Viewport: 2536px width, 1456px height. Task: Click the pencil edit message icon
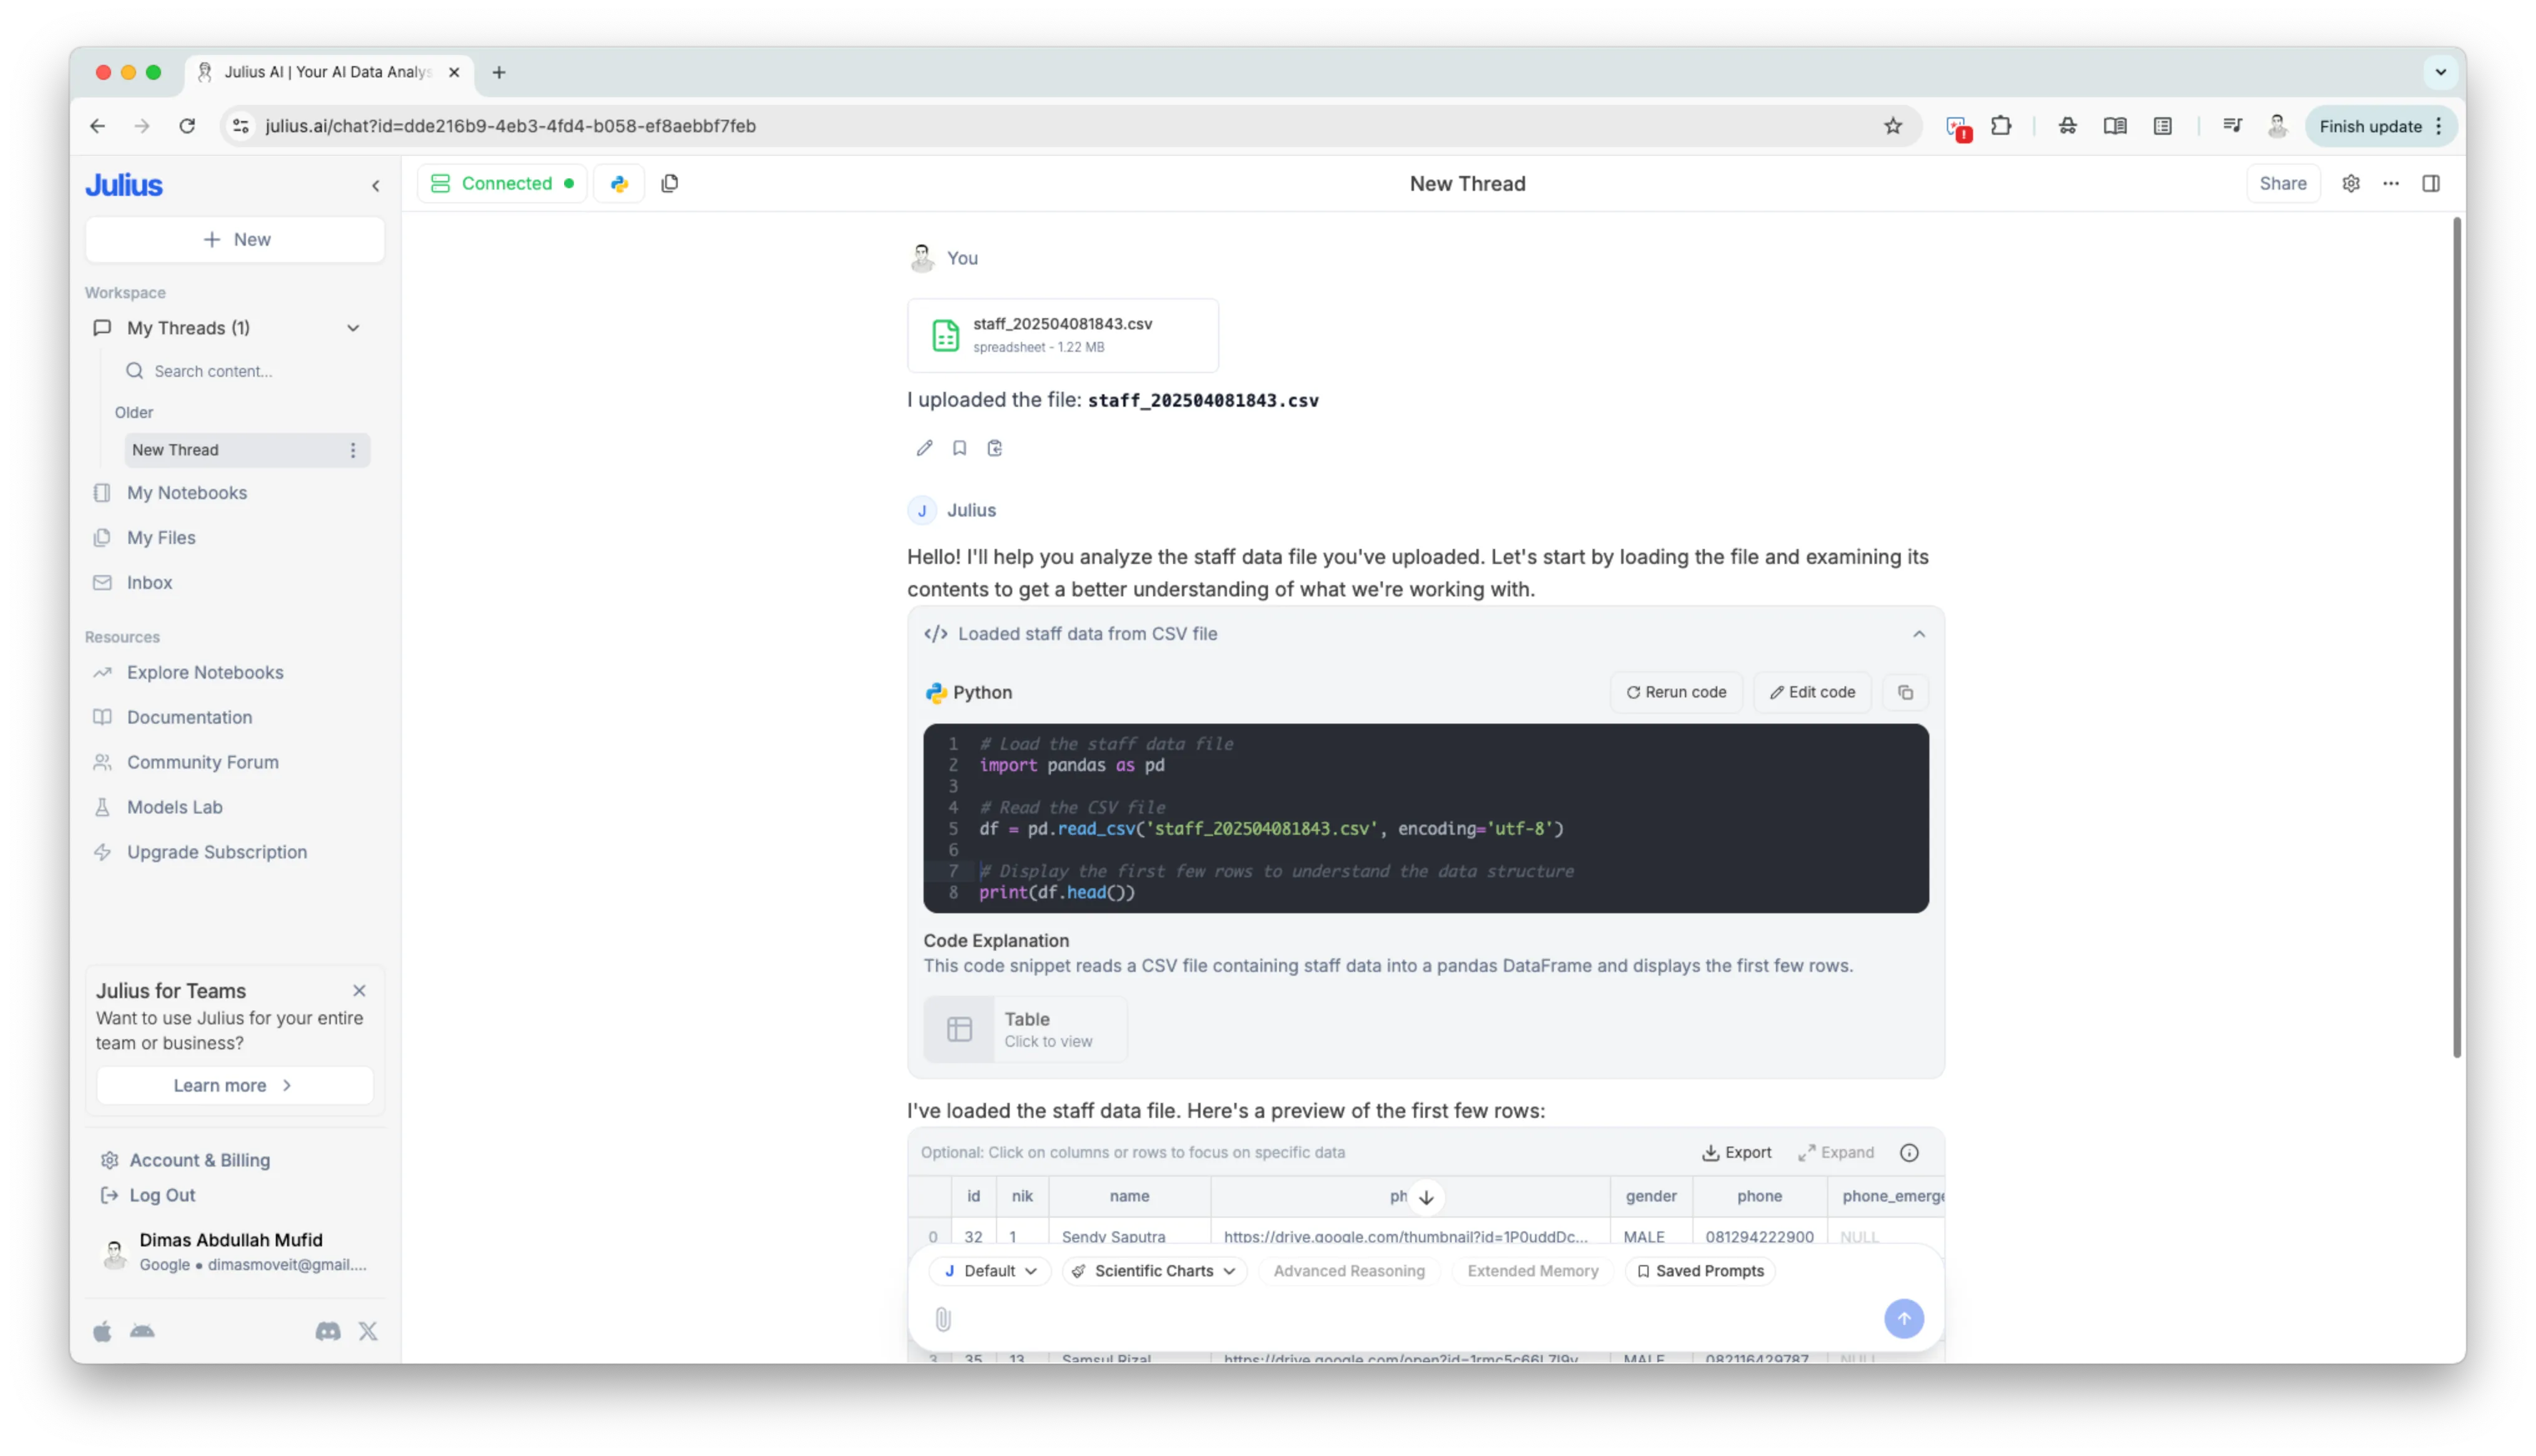click(924, 448)
